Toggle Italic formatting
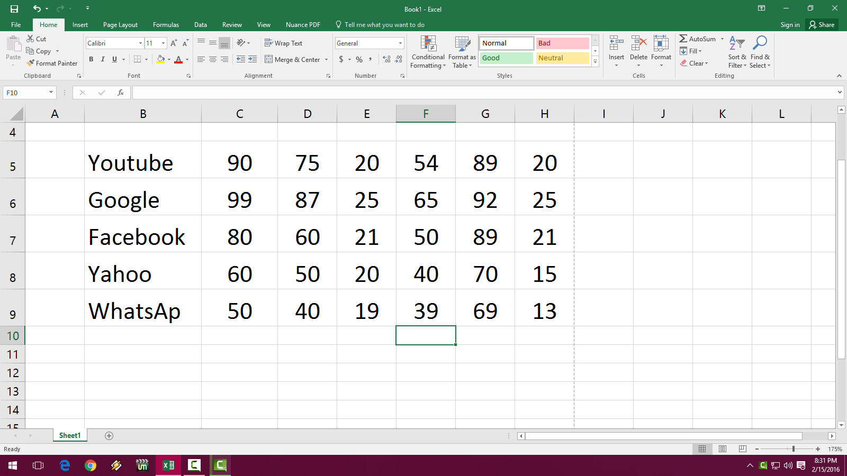Image resolution: width=847 pixels, height=476 pixels. (x=103, y=59)
